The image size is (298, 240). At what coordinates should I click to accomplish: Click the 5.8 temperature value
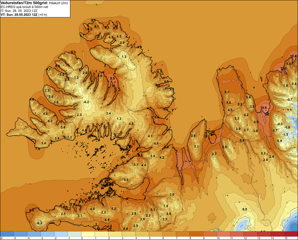(x=242, y=140)
